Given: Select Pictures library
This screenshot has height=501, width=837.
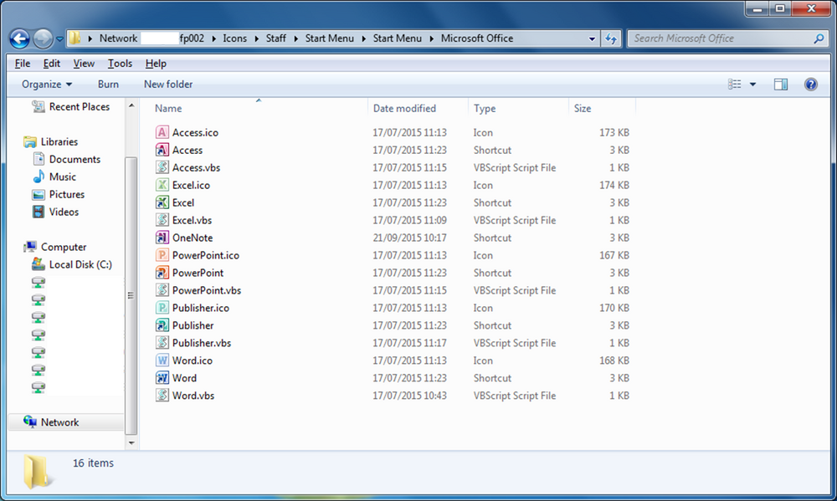Looking at the screenshot, I should click(67, 195).
